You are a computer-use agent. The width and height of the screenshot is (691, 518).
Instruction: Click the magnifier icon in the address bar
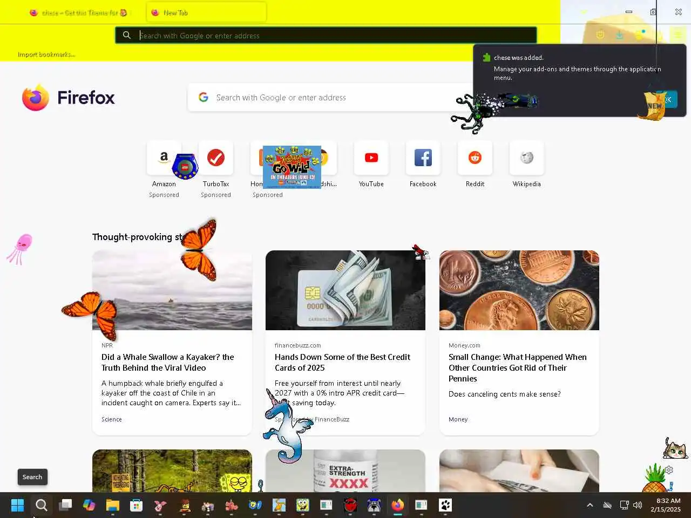(127, 35)
